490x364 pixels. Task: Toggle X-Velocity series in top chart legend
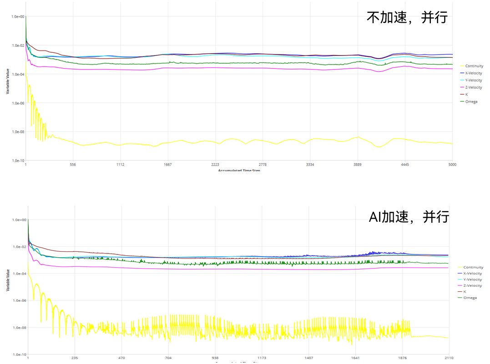point(471,73)
